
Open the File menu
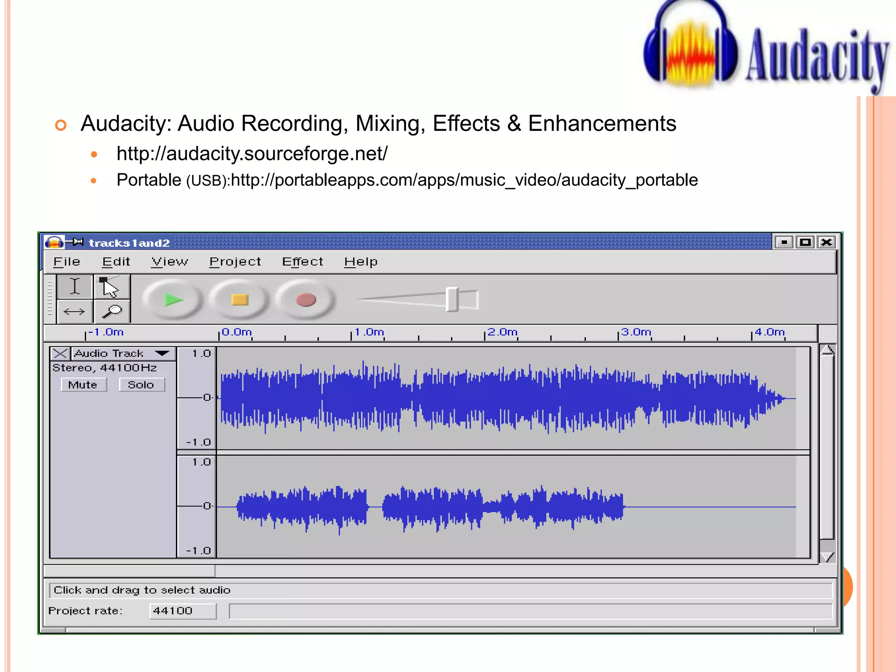66,262
